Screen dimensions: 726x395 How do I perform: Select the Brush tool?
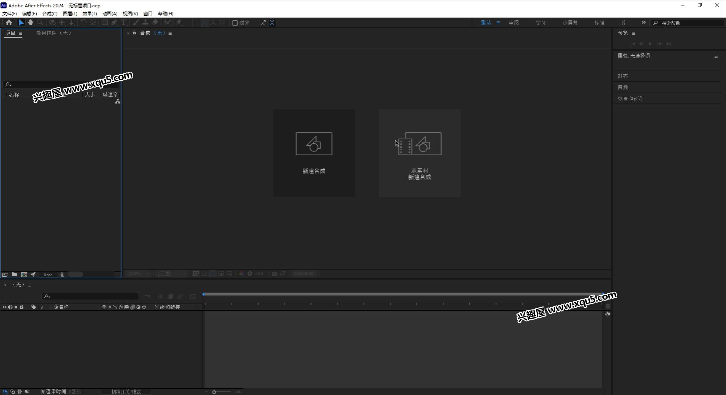136,23
